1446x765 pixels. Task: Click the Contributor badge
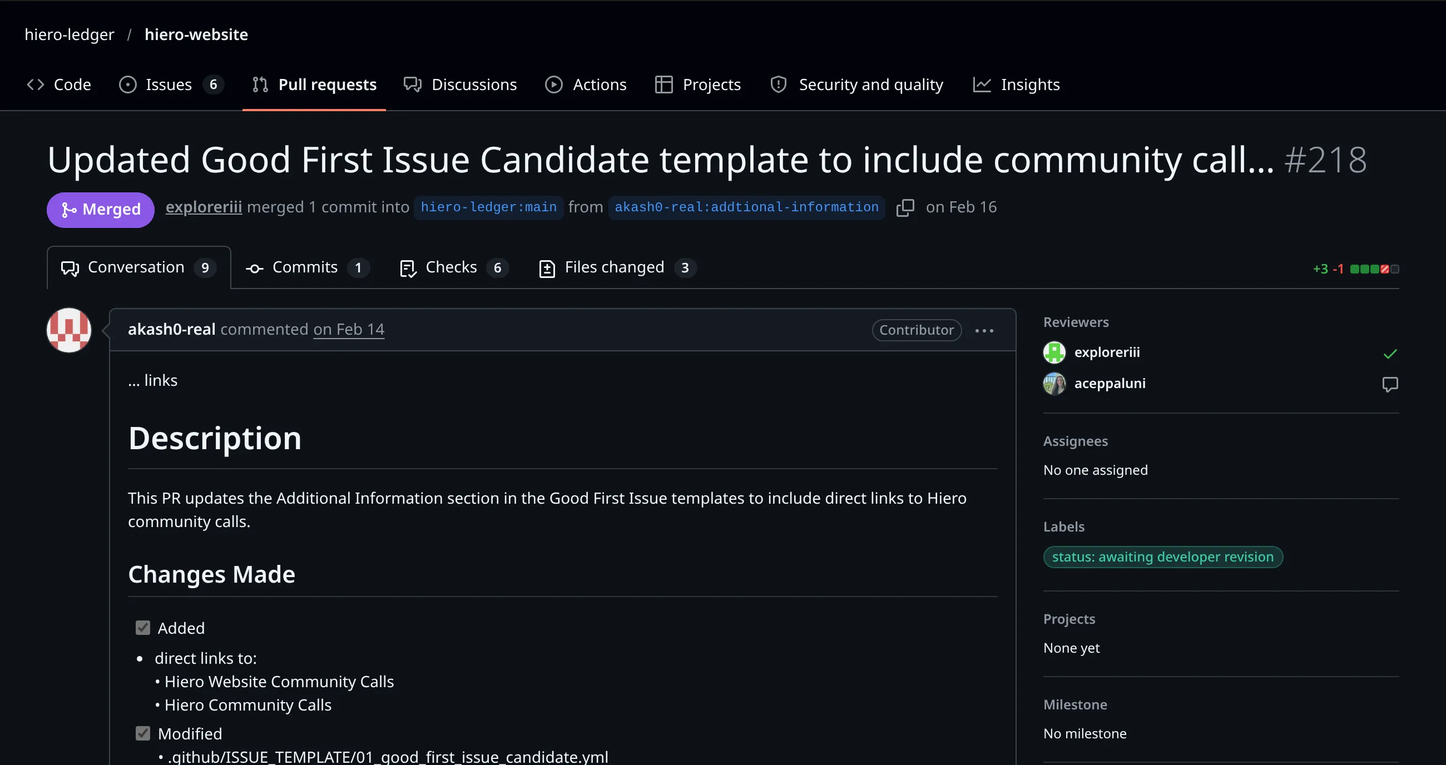click(916, 330)
